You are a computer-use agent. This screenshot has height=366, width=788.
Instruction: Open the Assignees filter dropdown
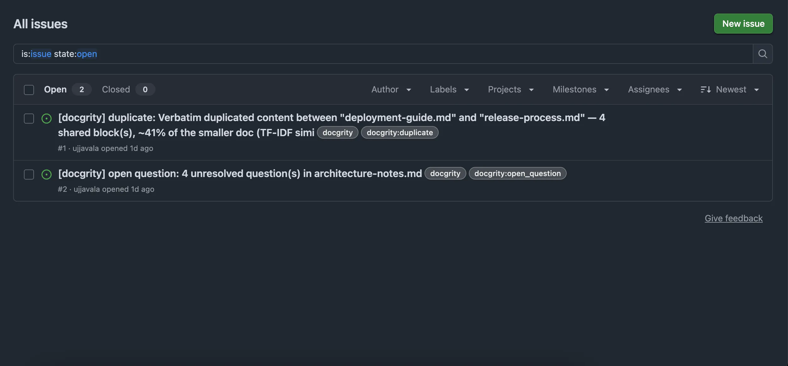655,90
